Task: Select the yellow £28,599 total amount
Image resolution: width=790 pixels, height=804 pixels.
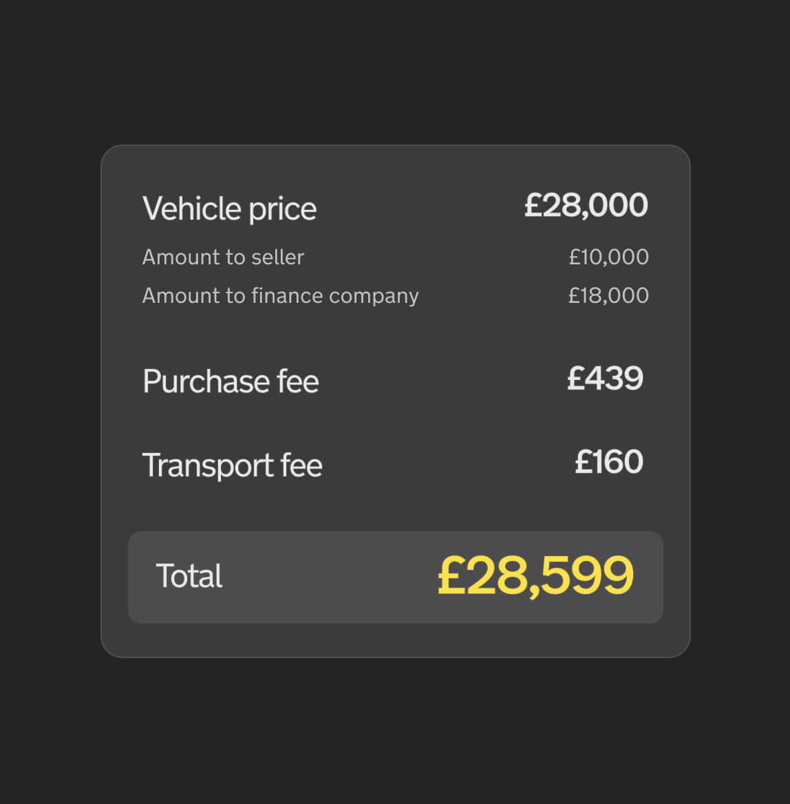Action: [x=535, y=576]
